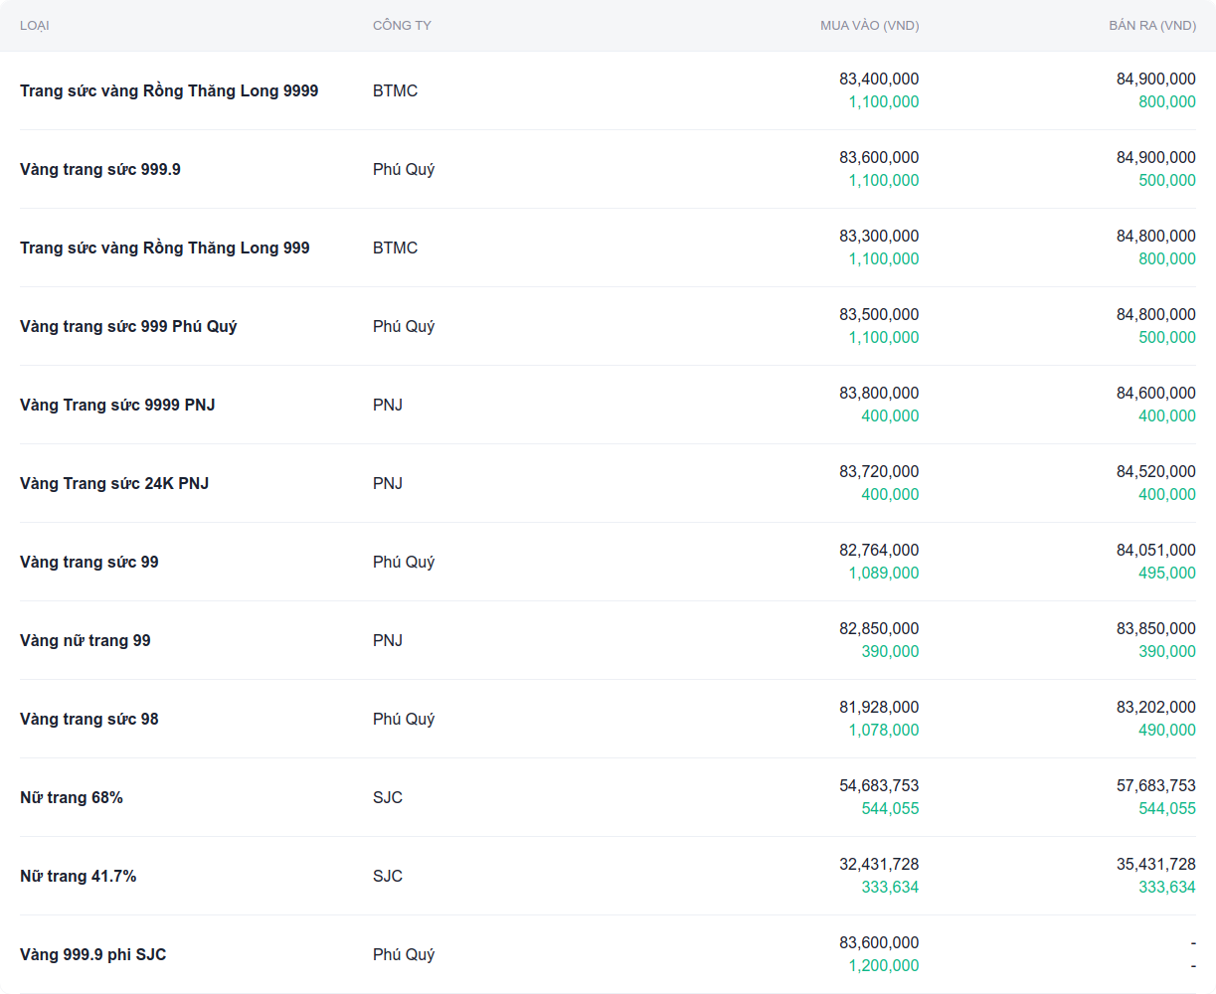Select Vàng Trang sức 9999 PNJ
Viewport: 1216px width, 994px height.
pos(117,405)
